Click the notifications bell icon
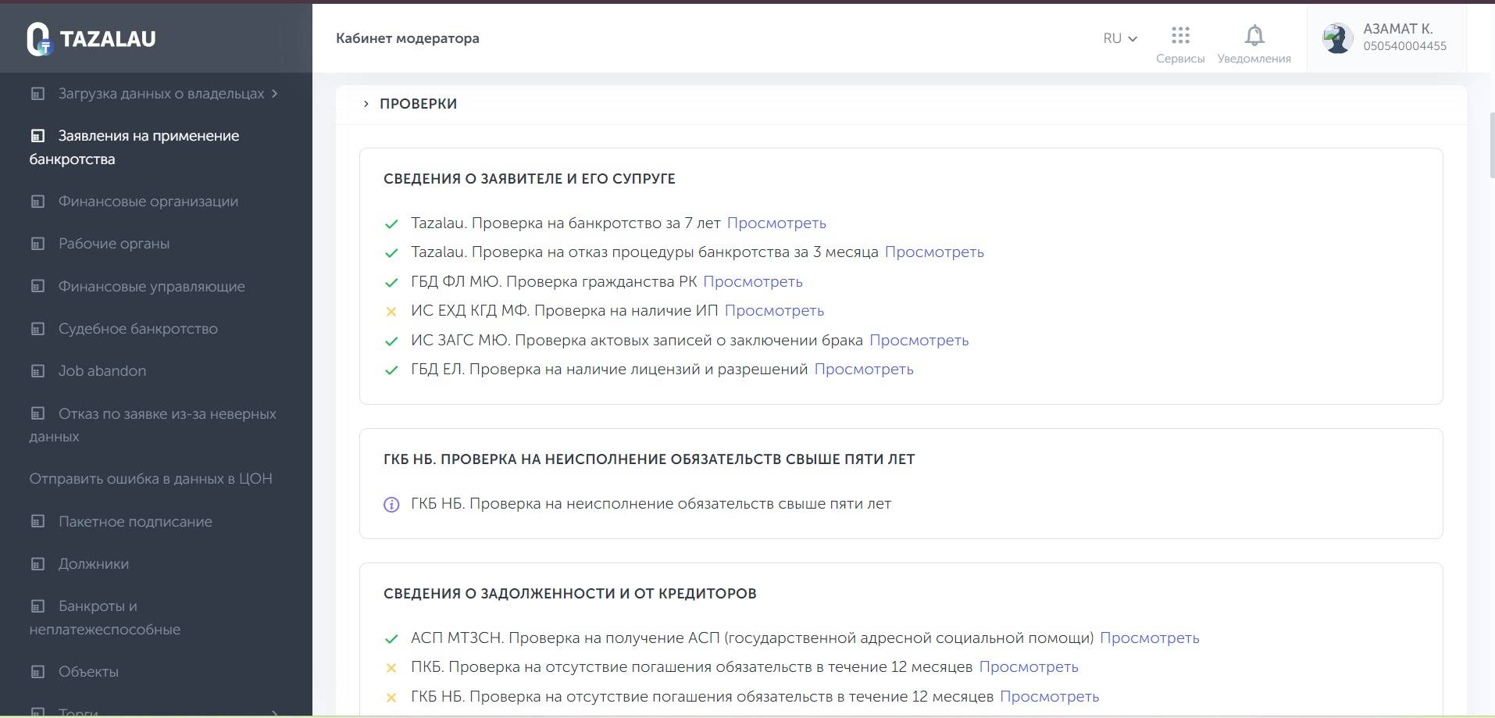 coord(1254,36)
